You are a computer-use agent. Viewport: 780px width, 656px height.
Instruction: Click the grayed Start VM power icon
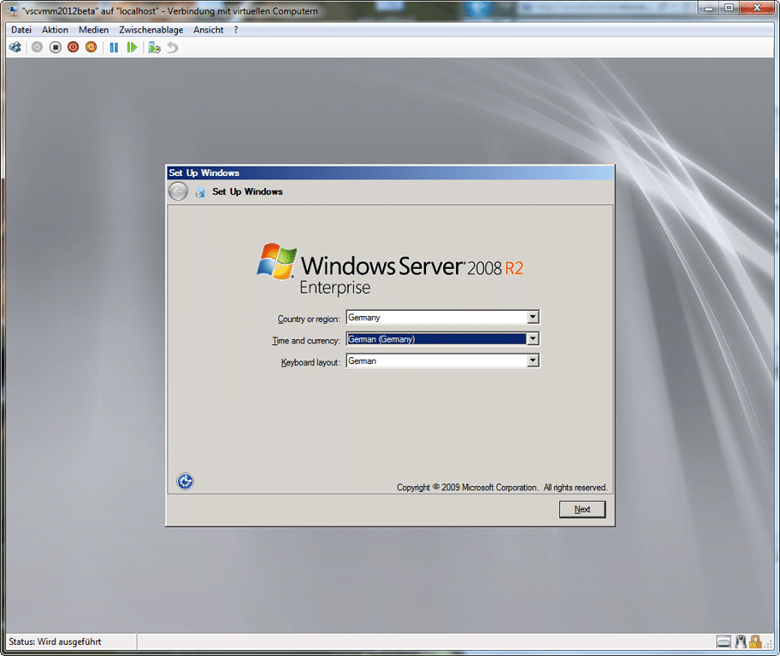[x=38, y=47]
